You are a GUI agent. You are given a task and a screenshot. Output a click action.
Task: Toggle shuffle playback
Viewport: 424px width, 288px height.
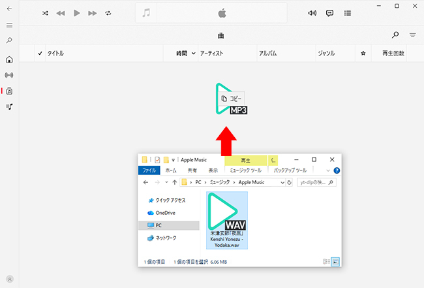[x=45, y=13]
